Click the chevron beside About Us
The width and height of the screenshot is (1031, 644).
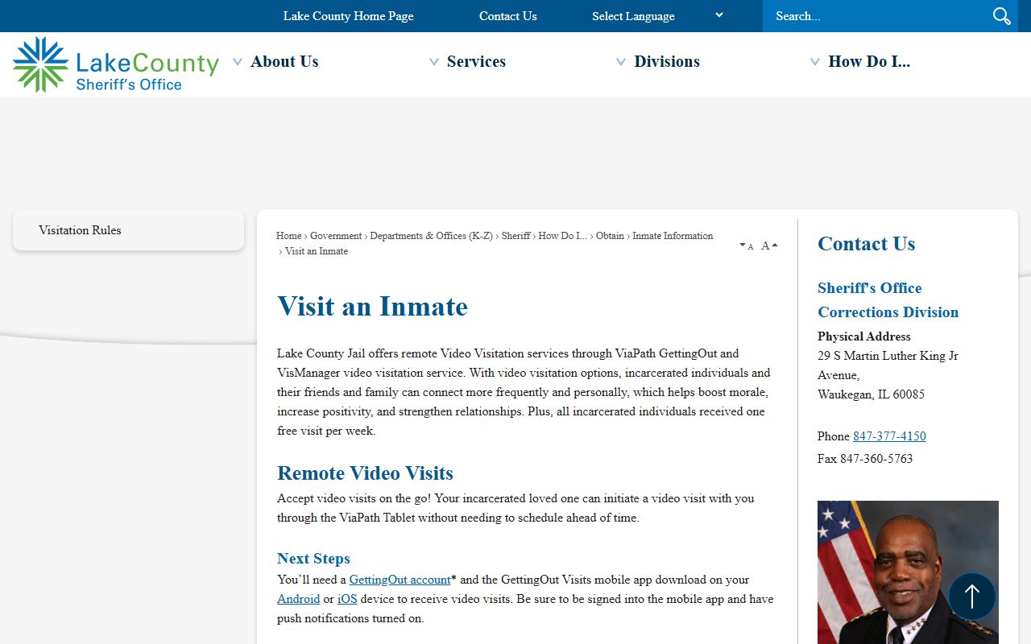238,62
